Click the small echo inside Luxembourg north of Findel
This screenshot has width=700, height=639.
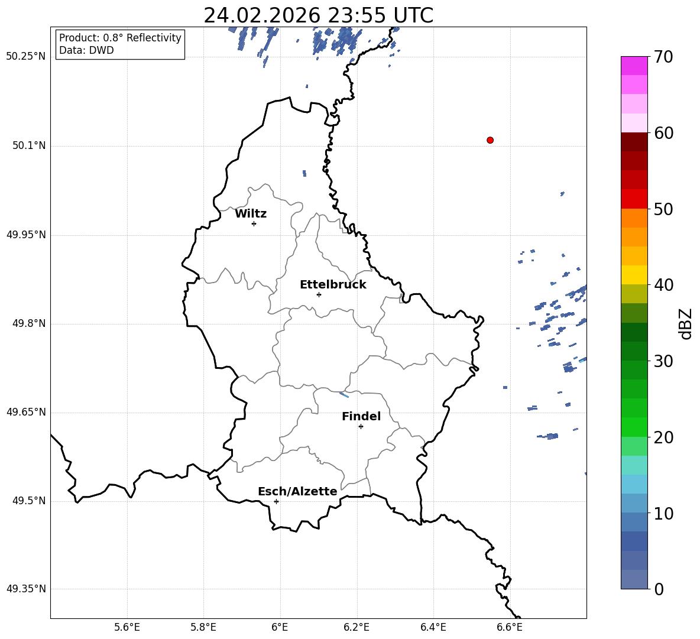[343, 394]
